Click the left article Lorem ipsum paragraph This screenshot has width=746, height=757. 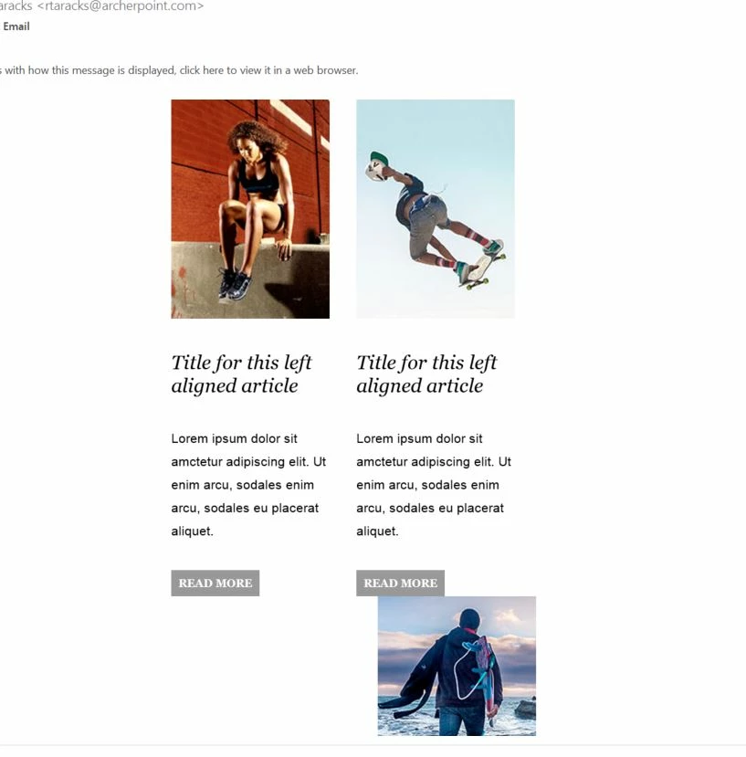248,485
